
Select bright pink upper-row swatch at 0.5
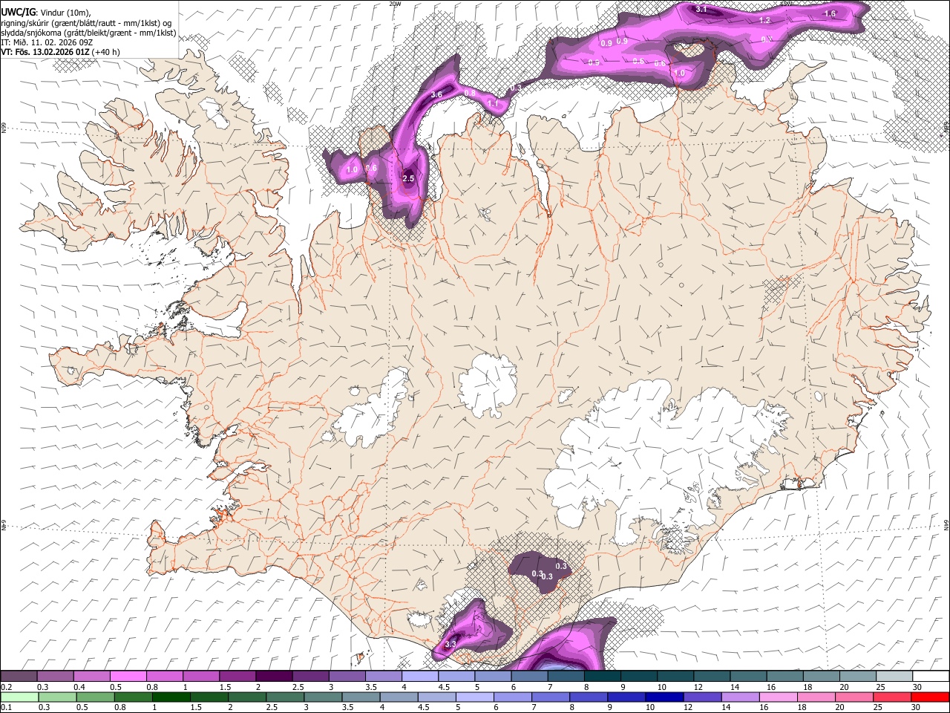[128, 677]
